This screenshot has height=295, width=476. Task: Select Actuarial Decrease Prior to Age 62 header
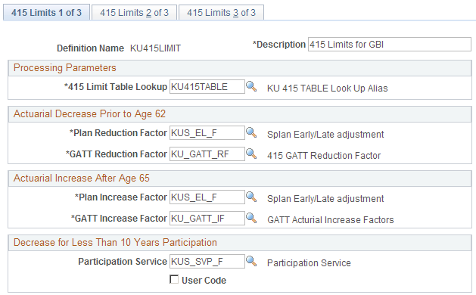click(89, 113)
